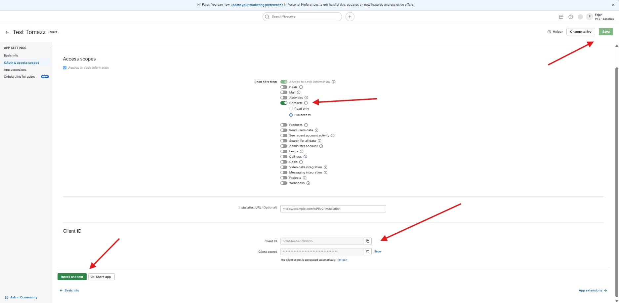Open Ask in Community
This screenshot has height=303, width=619.
click(21, 297)
